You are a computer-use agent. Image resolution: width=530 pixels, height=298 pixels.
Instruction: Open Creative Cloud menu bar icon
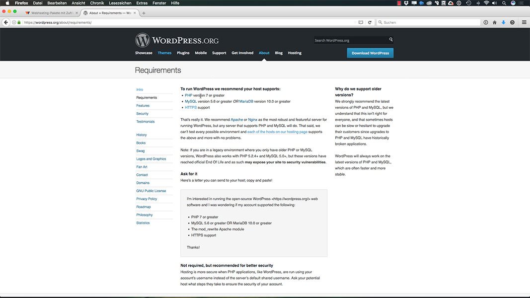click(429, 3)
